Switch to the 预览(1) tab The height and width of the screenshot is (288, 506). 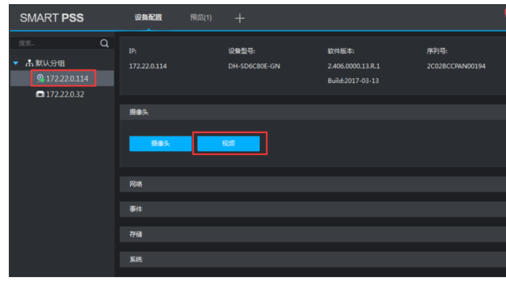(201, 18)
